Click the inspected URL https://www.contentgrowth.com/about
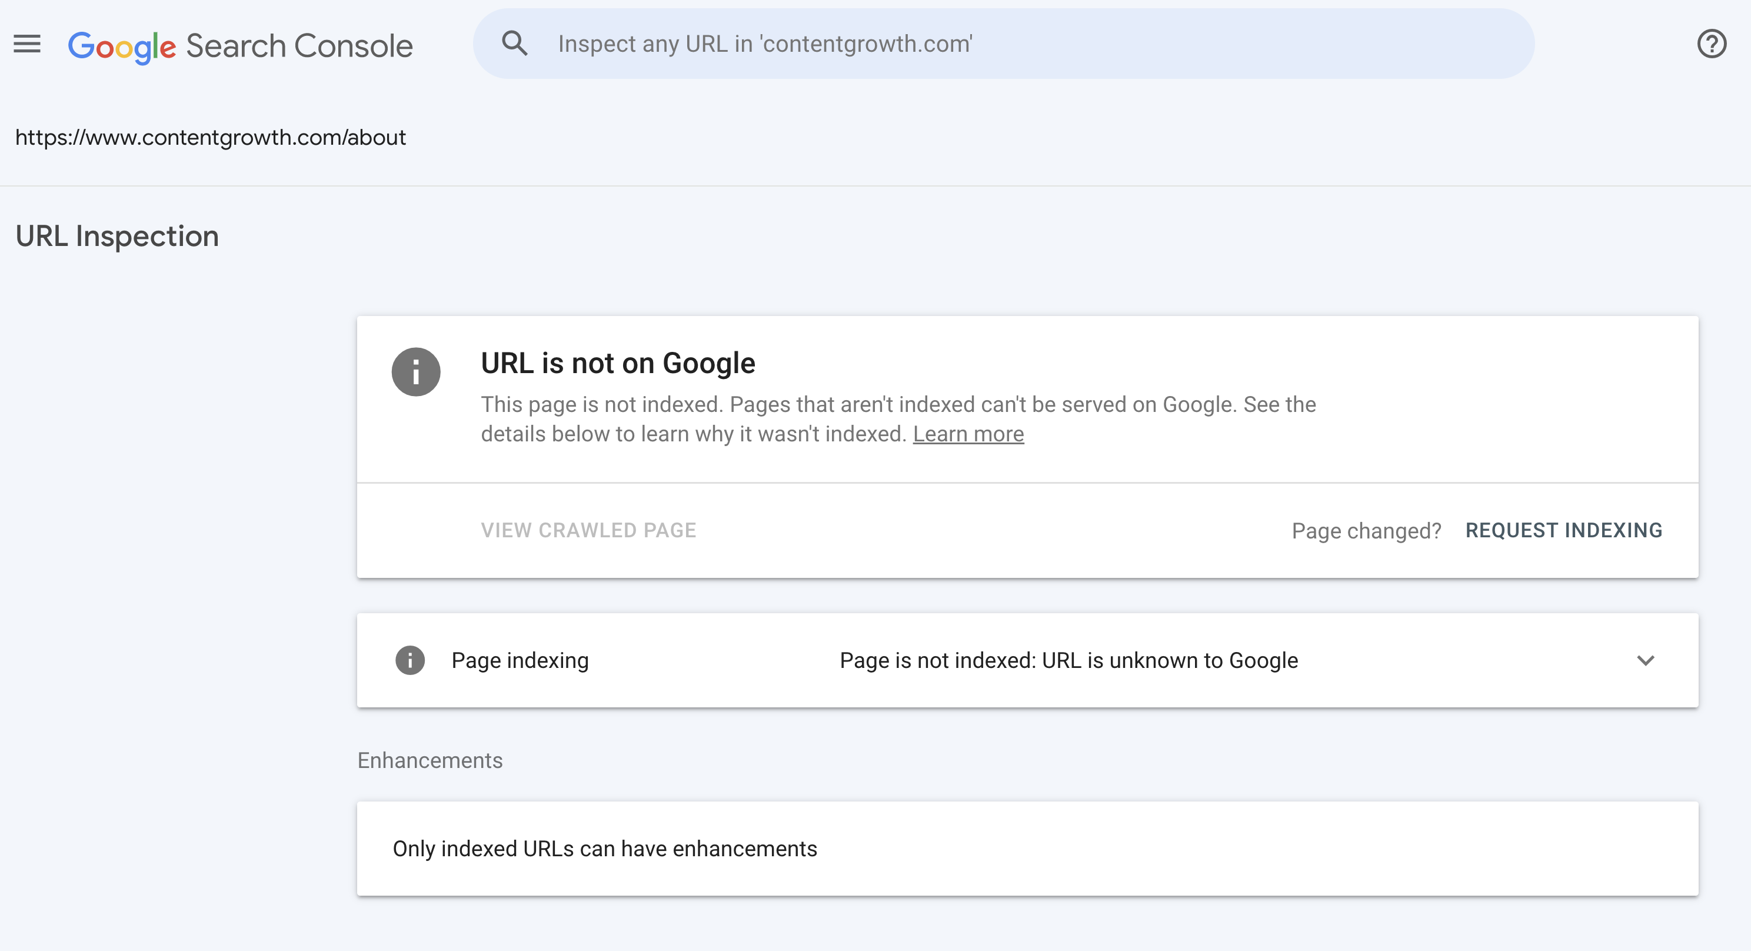This screenshot has width=1751, height=951. point(211,137)
